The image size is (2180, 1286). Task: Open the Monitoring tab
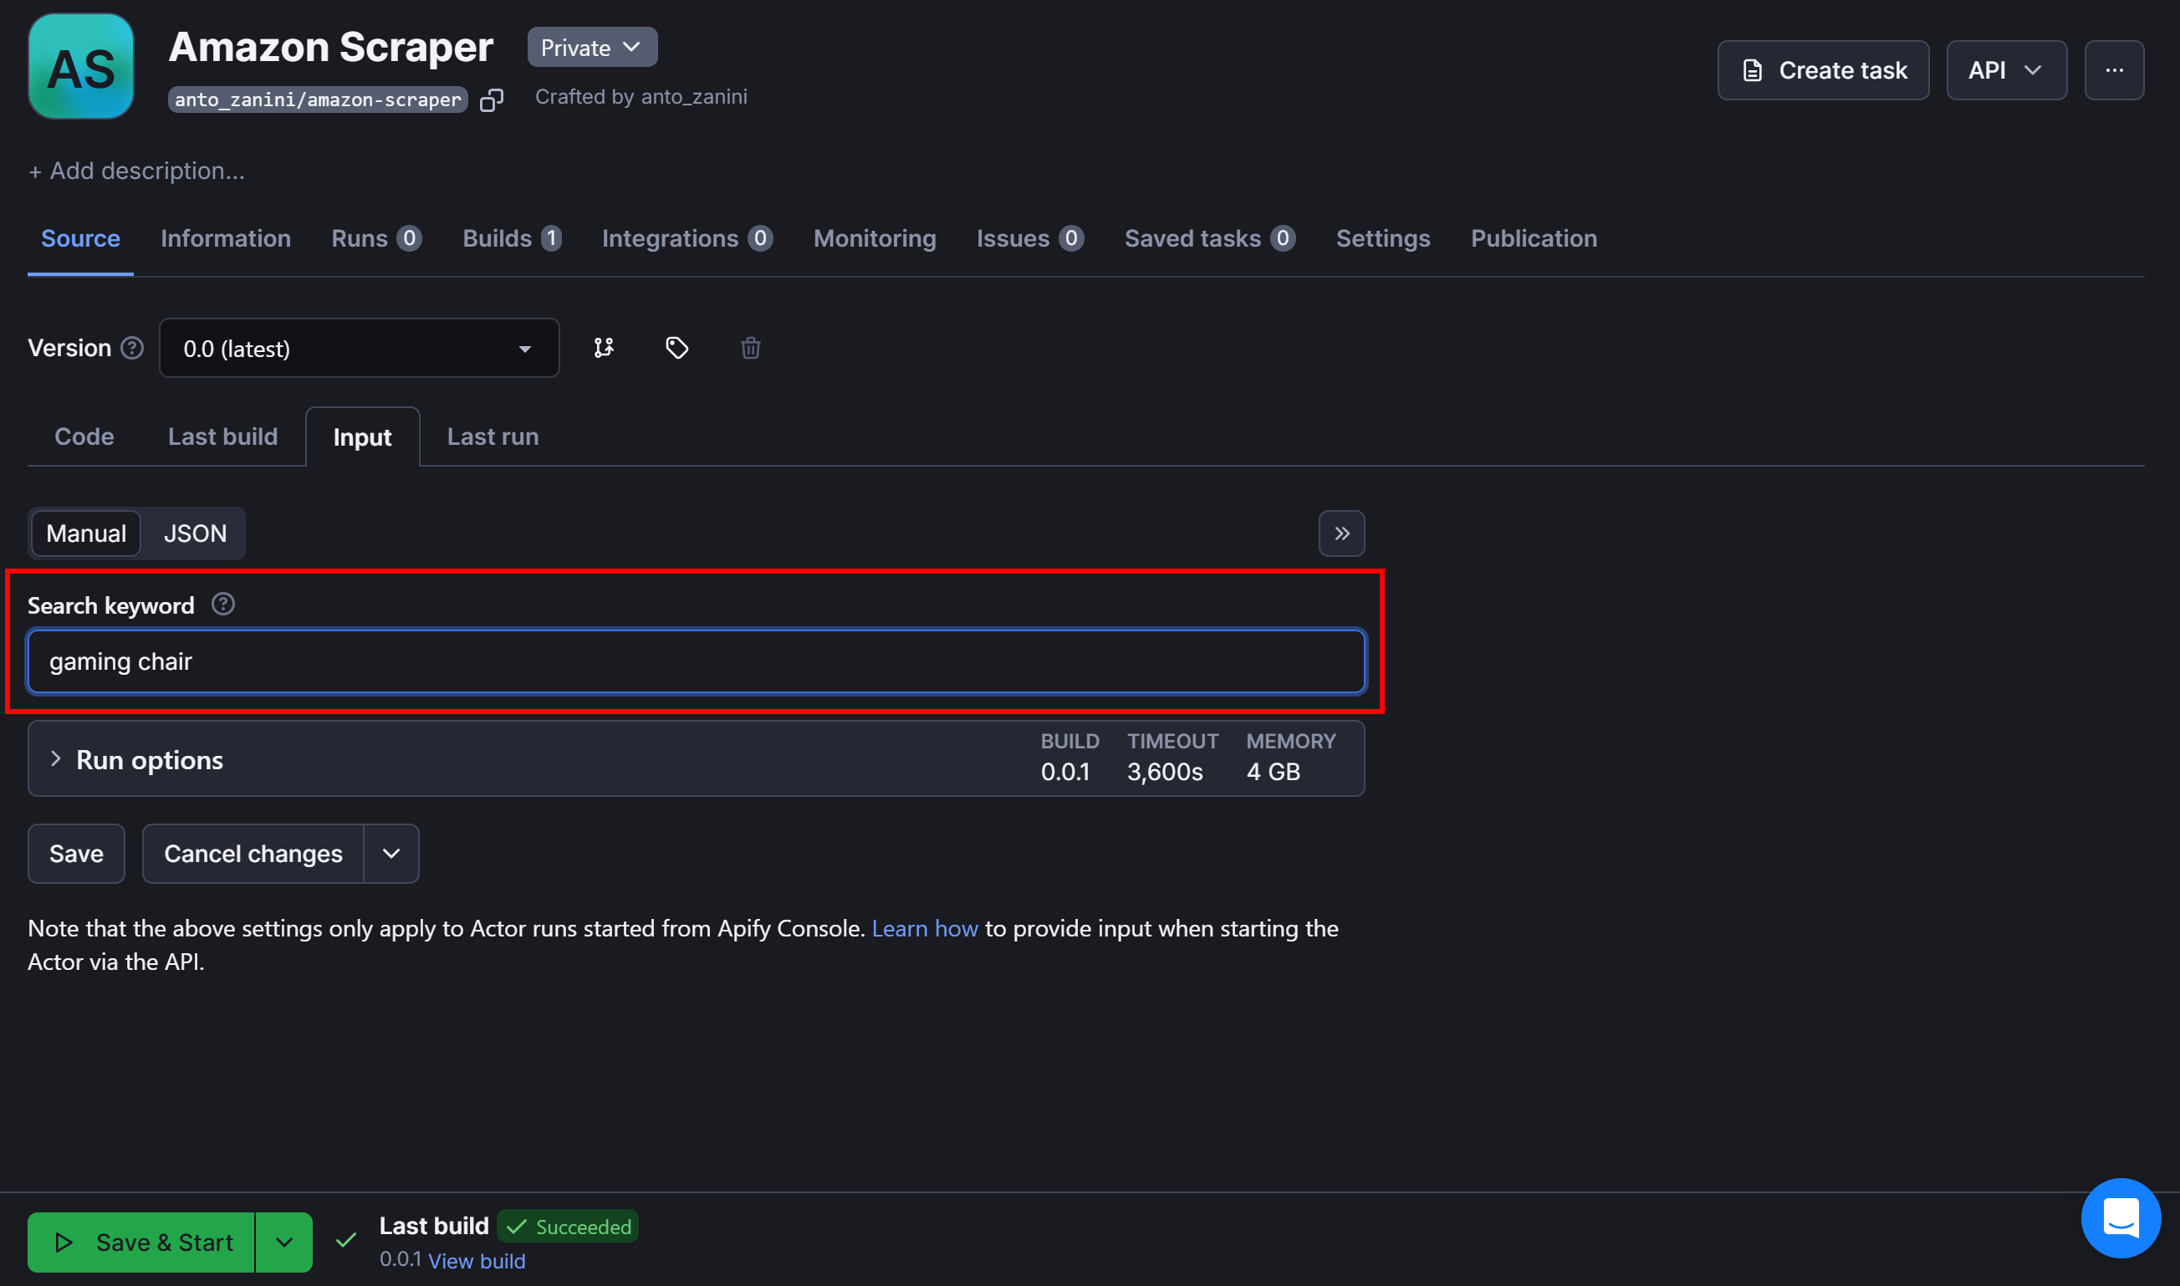[874, 238]
